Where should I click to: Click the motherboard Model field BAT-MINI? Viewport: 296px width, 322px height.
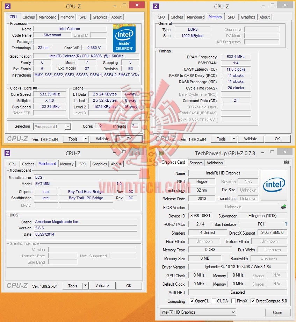pyautogui.click(x=67, y=184)
